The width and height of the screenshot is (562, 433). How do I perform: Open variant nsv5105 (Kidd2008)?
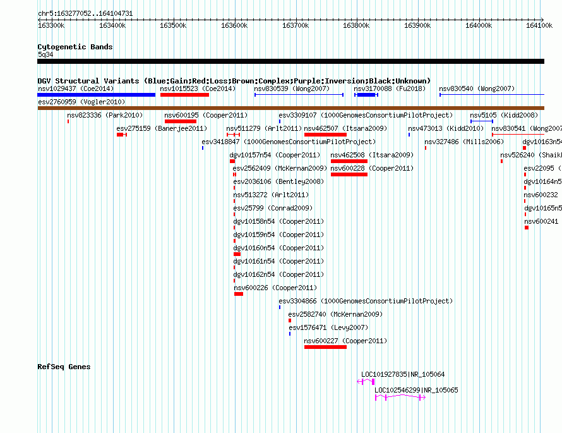(x=504, y=115)
